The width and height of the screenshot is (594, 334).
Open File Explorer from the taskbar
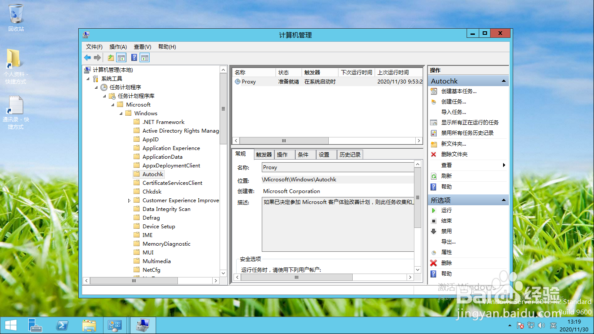(x=89, y=325)
